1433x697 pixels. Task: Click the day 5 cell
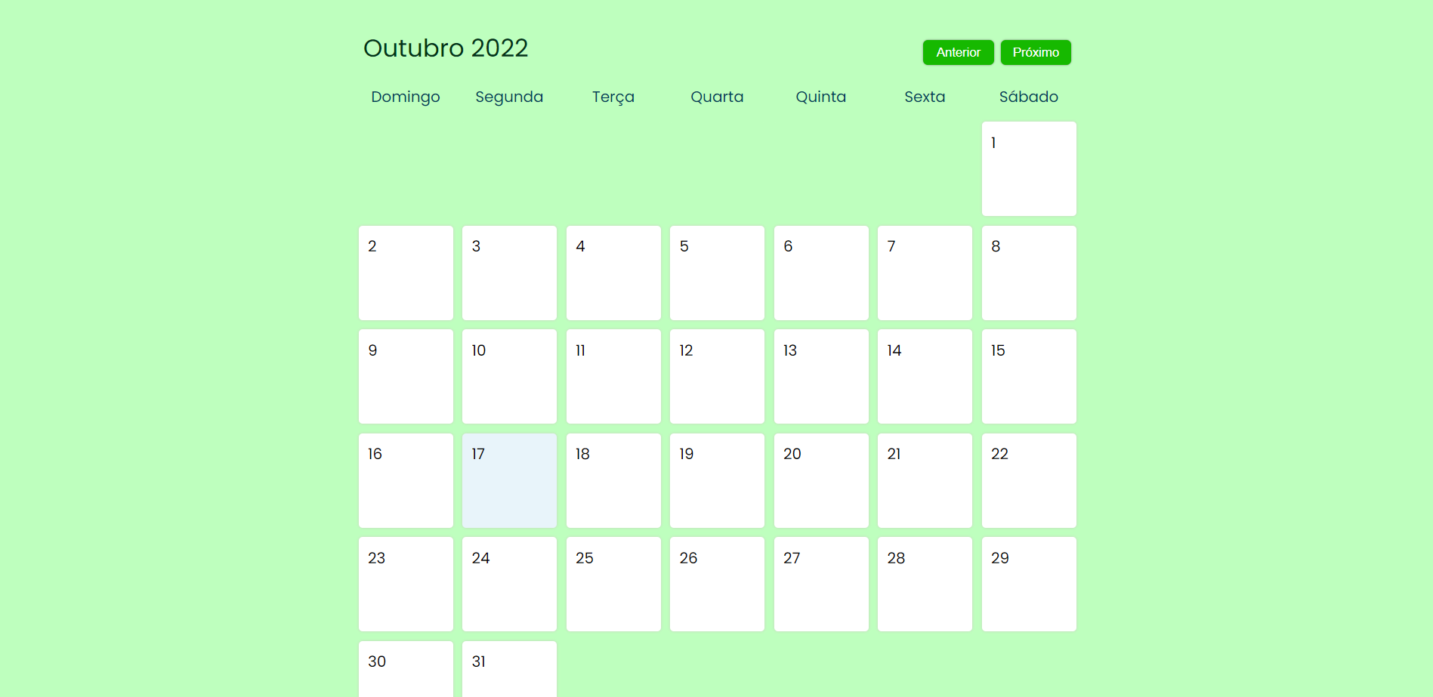pos(717,273)
